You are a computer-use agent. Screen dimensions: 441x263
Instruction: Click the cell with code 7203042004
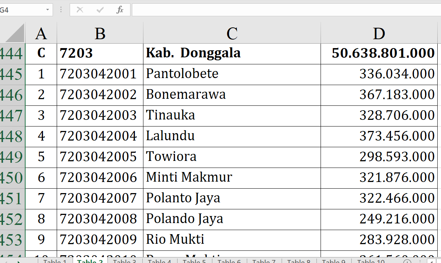(99, 136)
